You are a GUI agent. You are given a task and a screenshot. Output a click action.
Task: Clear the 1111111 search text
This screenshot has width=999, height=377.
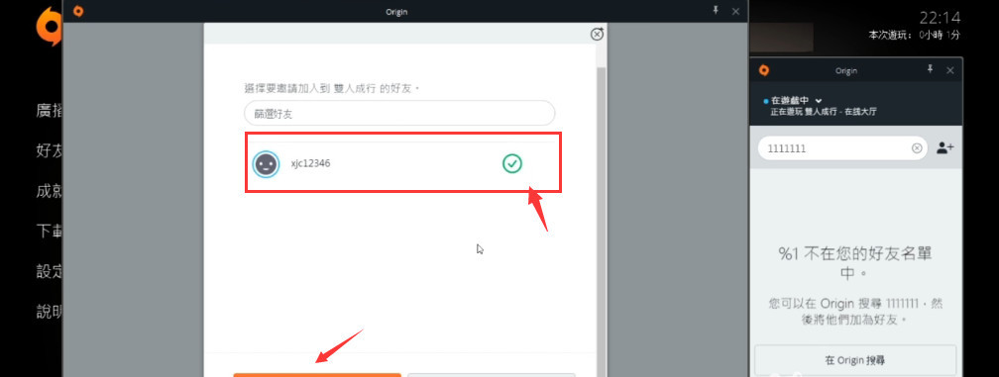click(x=917, y=148)
